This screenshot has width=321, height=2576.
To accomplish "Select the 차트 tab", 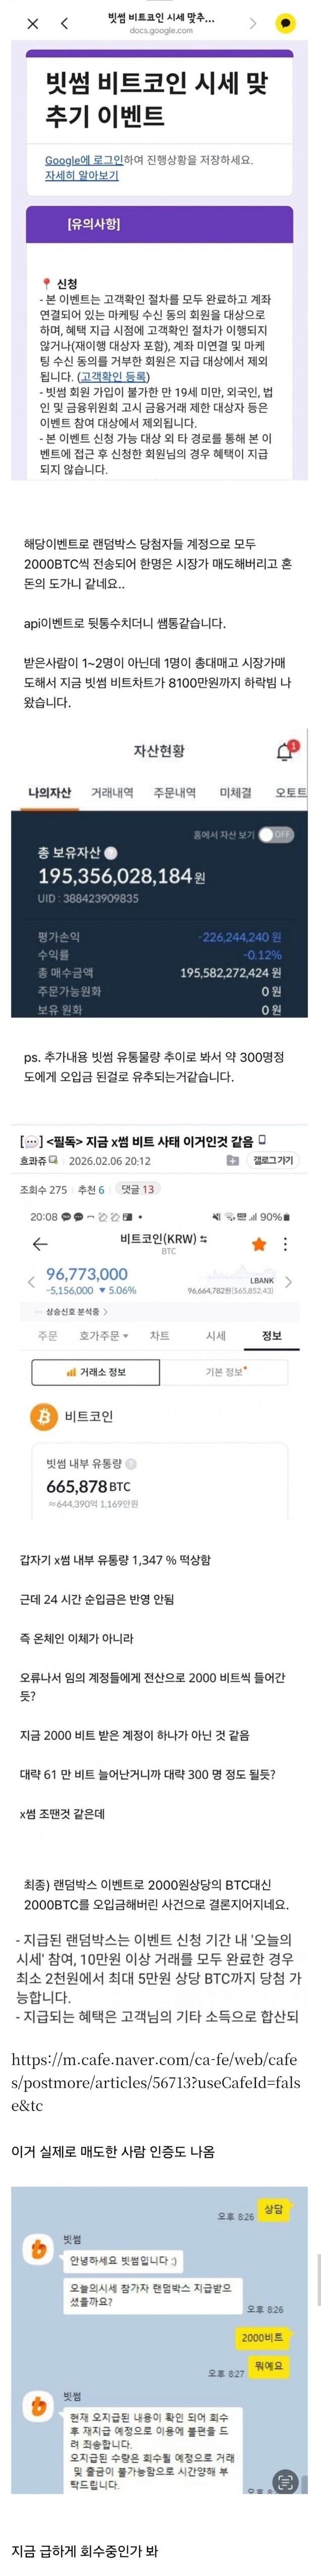I will coord(159,1335).
